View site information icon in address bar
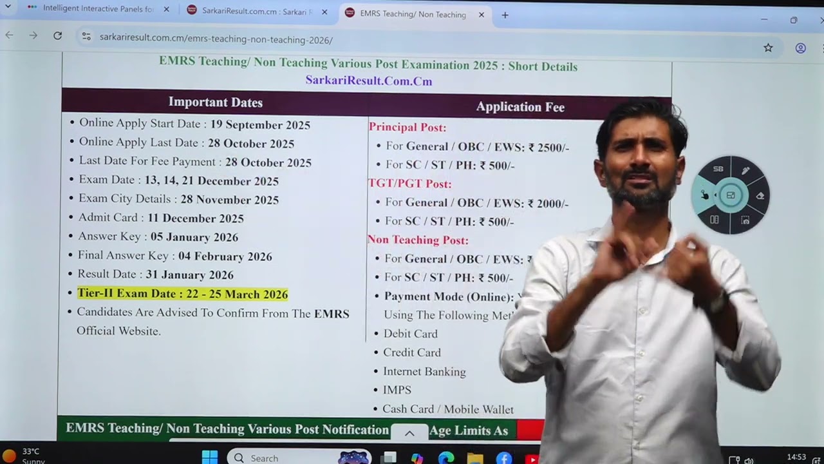Image resolution: width=824 pixels, height=464 pixels. point(86,37)
